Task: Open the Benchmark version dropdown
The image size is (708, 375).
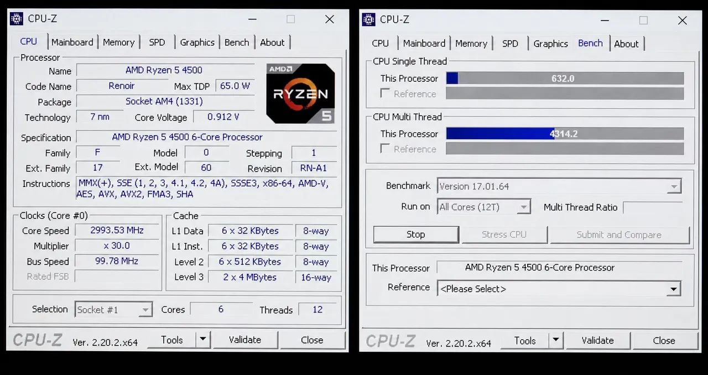Action: tap(674, 187)
